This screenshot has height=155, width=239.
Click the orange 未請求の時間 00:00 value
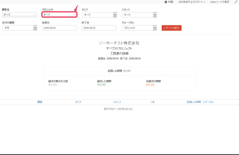[x=150, y=85]
